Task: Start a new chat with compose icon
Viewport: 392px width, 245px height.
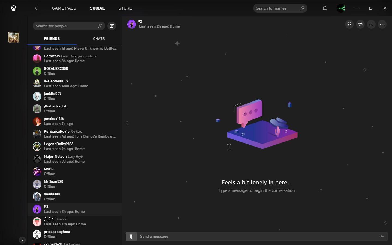Action: 112,26
